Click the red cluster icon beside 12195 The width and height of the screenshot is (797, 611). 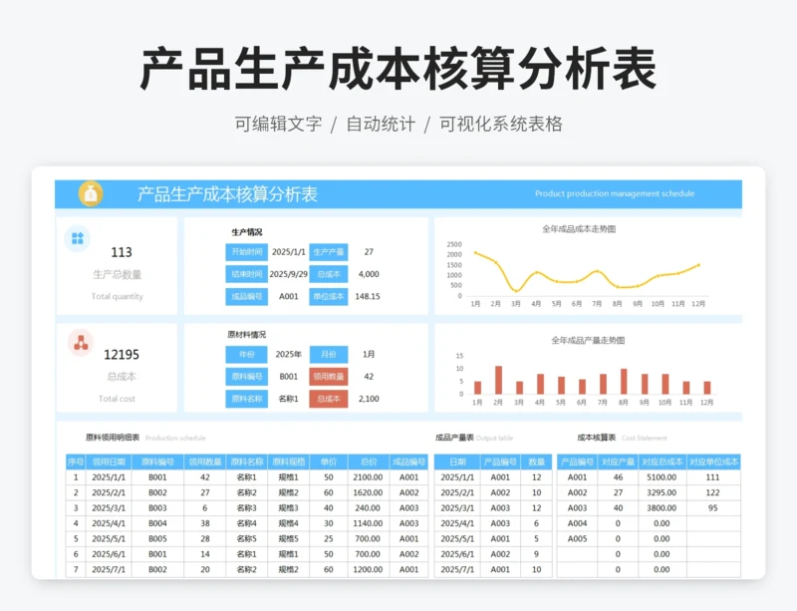(x=81, y=343)
